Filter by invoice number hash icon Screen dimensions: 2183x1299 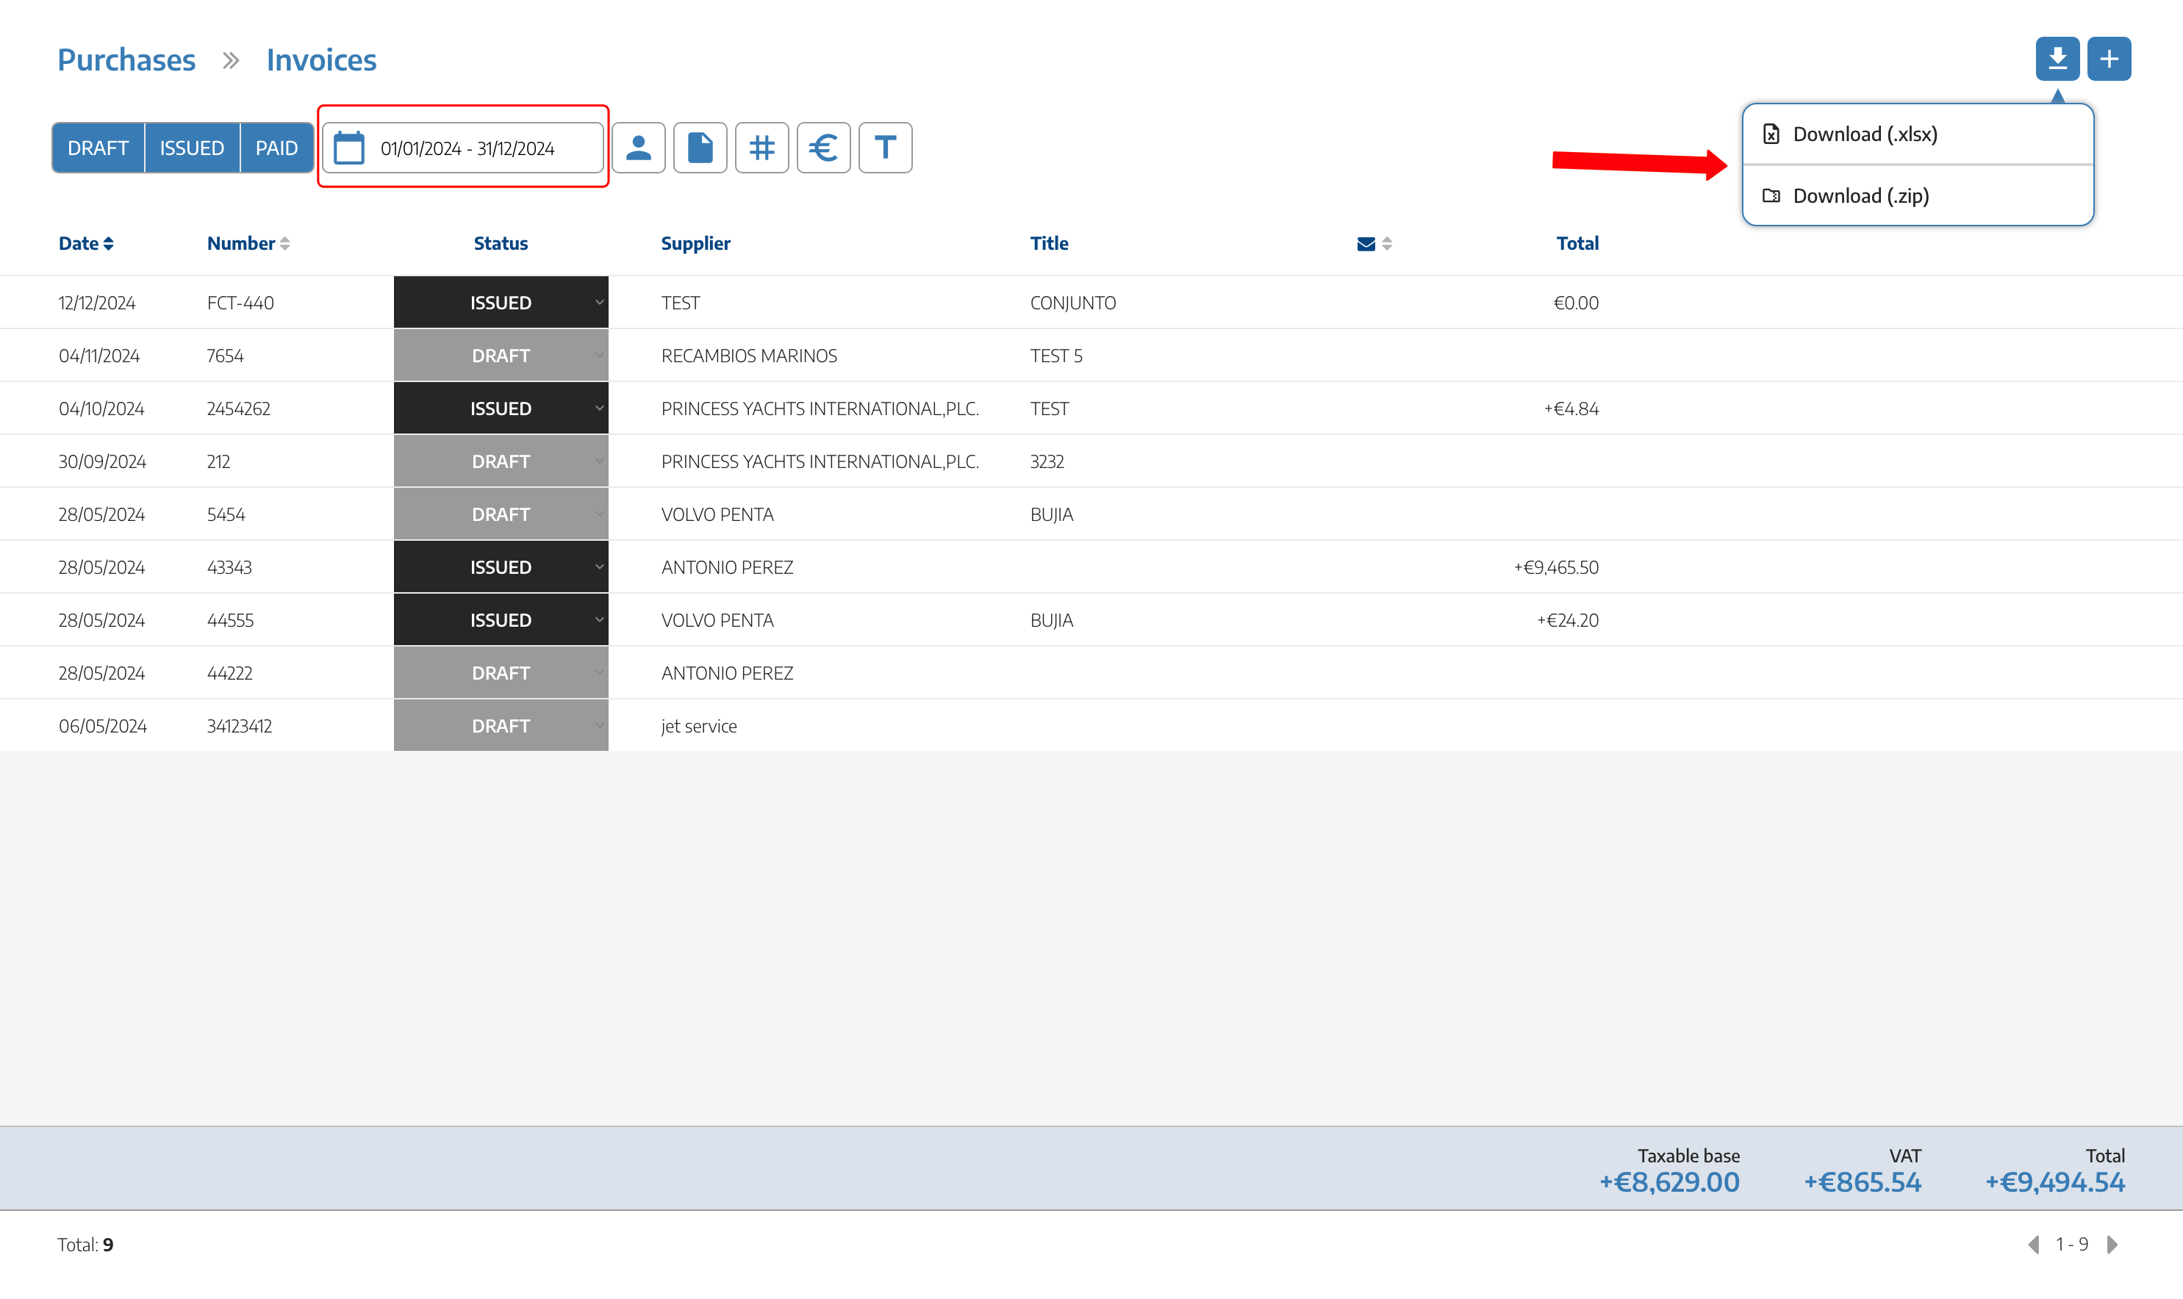[x=761, y=148]
